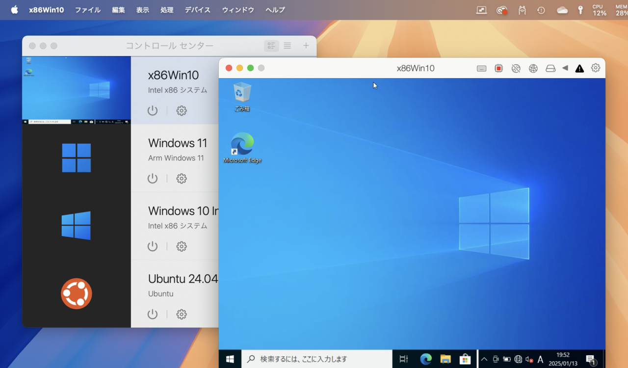Open Windows notification center icon

[591, 360]
